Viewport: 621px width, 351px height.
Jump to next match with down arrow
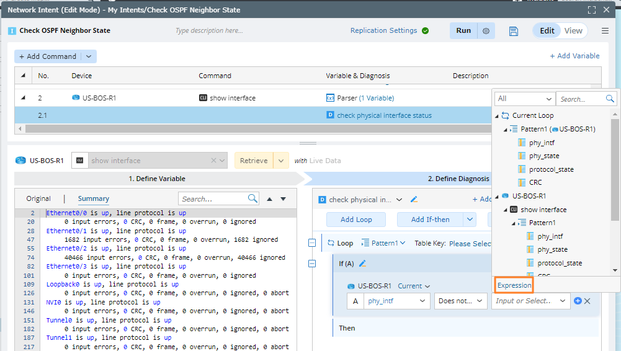(284, 199)
